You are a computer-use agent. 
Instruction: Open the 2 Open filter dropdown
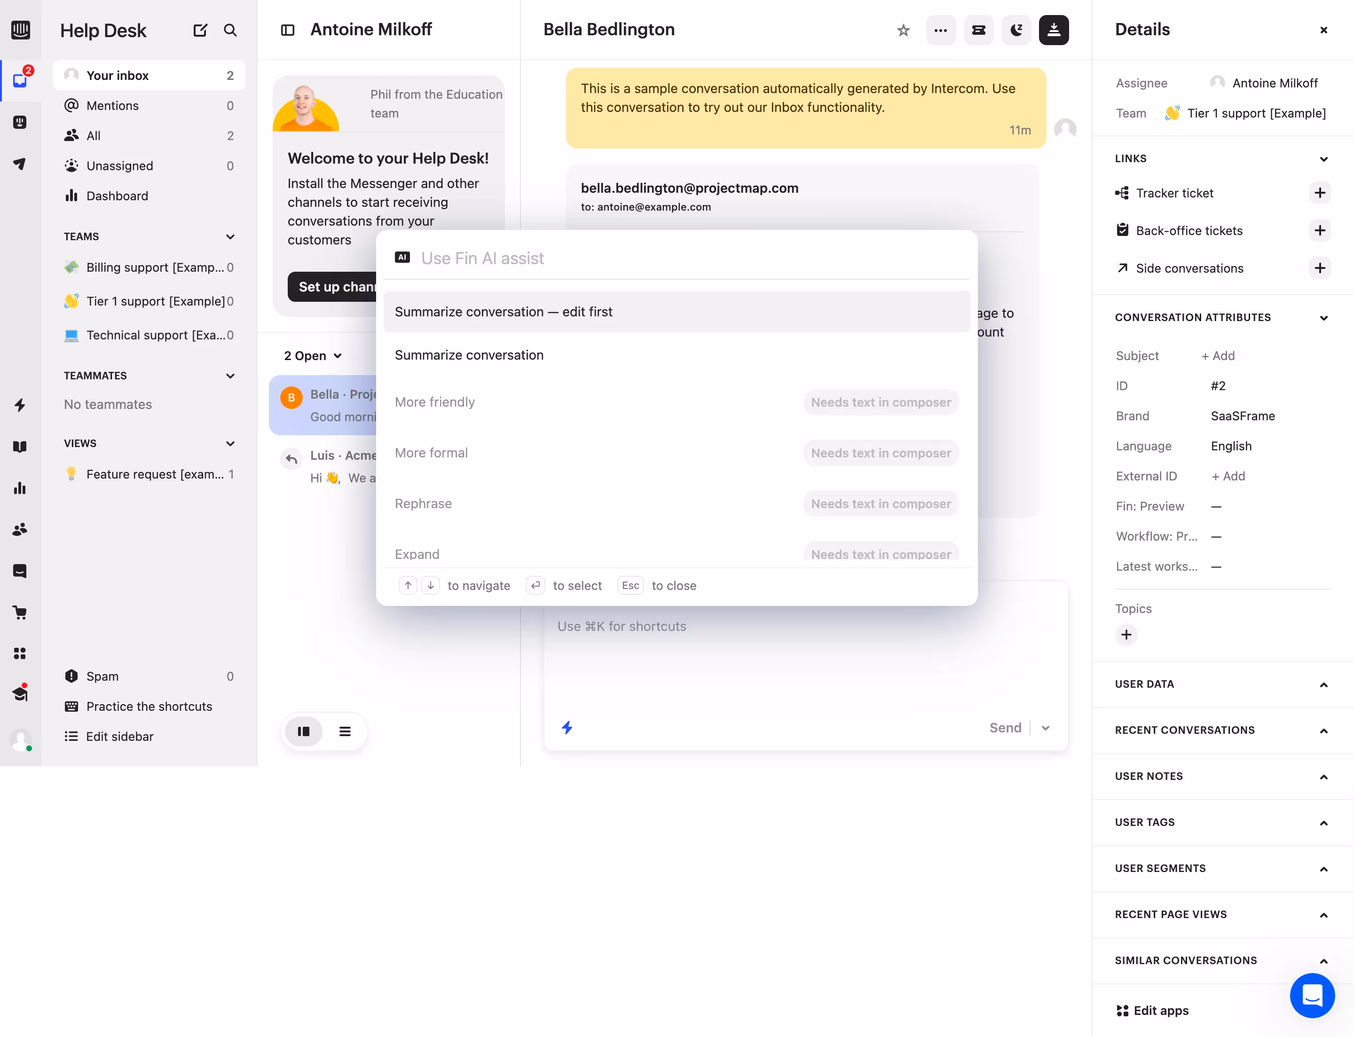312,355
